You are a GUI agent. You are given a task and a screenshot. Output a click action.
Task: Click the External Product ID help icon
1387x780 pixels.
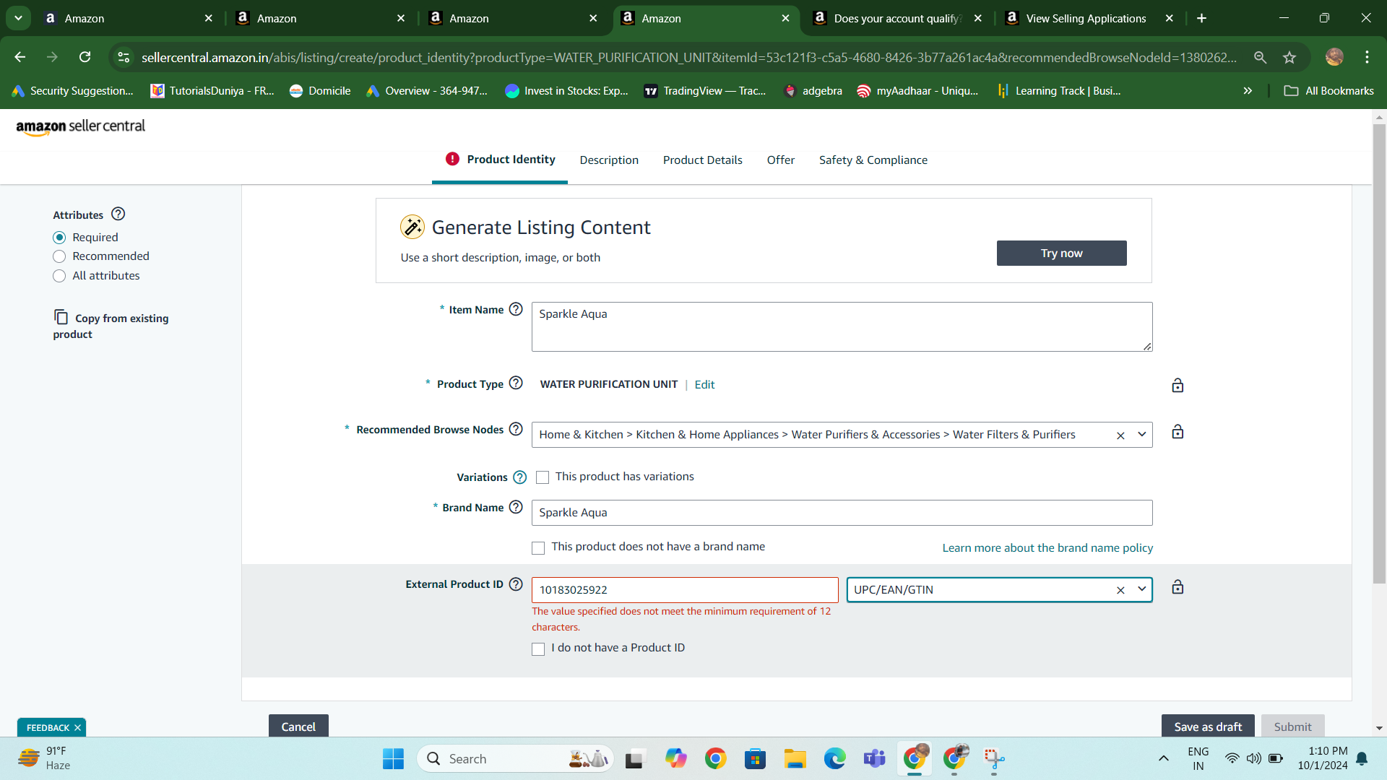pyautogui.click(x=516, y=584)
